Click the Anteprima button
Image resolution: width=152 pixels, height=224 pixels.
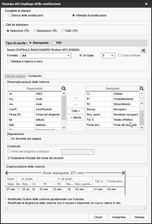119,217
